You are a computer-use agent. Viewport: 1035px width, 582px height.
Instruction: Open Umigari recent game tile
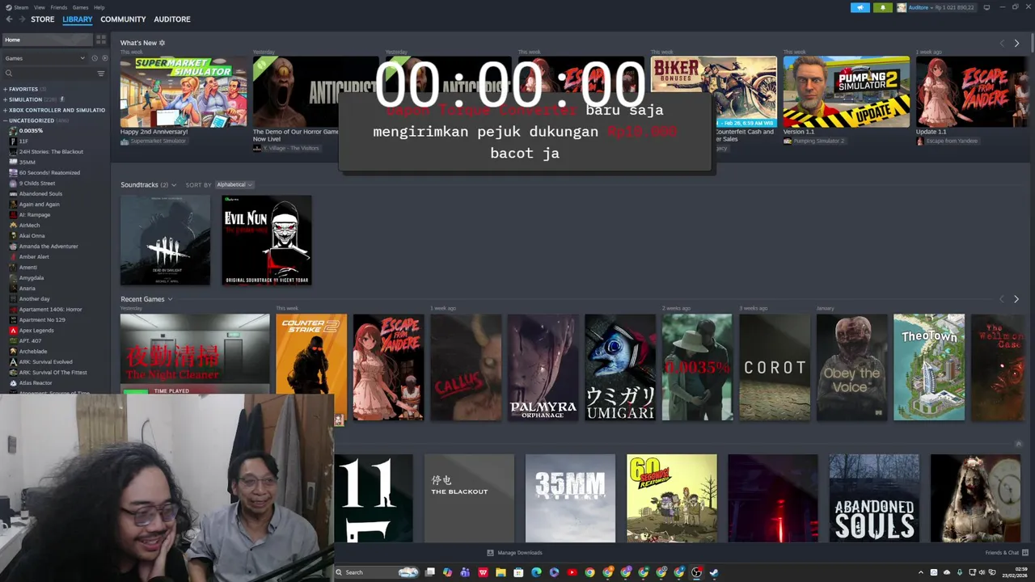(x=620, y=367)
